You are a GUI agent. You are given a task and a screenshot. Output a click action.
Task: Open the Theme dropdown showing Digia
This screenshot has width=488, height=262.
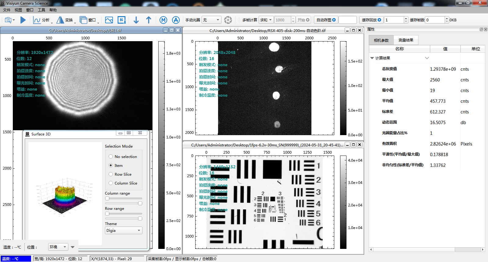point(124,231)
